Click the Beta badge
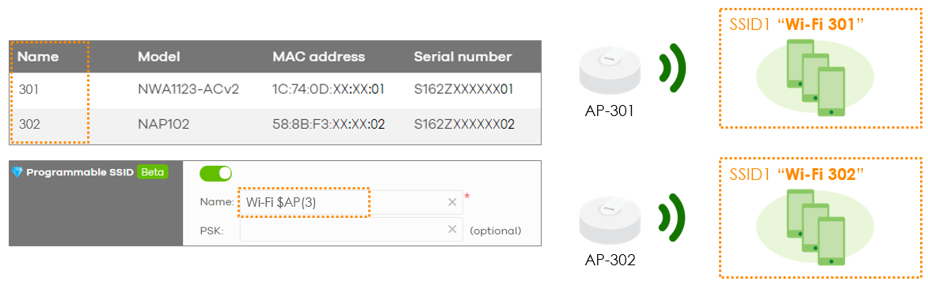 [153, 171]
